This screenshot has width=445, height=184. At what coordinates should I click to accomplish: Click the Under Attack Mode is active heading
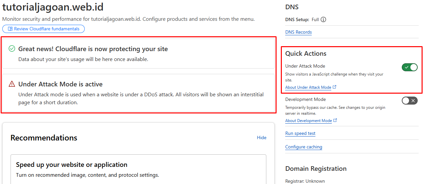(x=60, y=84)
